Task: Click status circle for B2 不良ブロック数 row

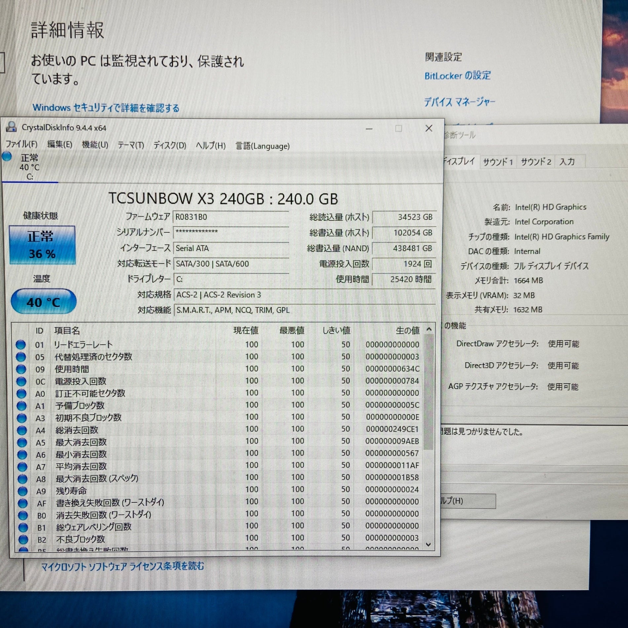Action: (23, 539)
